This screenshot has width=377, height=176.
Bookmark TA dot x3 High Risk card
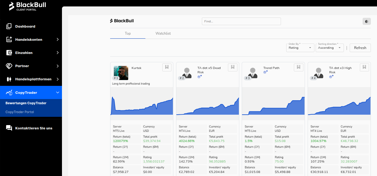[x=364, y=67]
